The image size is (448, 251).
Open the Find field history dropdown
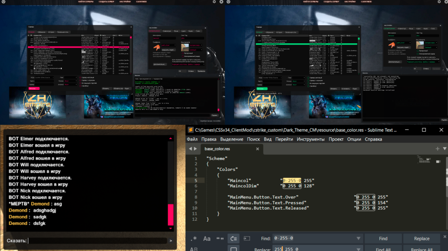[358, 238]
